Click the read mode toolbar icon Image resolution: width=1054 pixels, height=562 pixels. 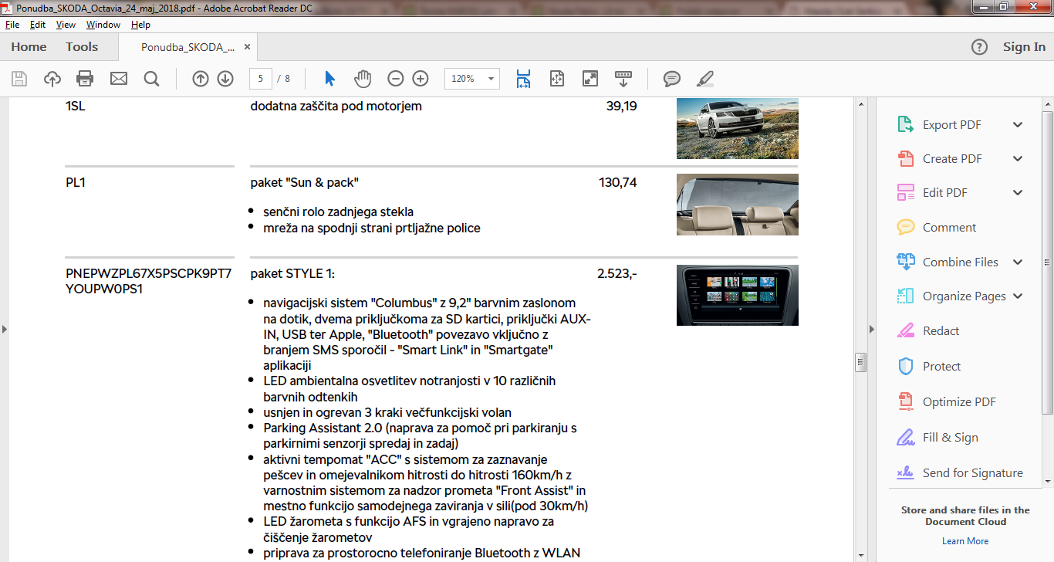click(x=623, y=79)
